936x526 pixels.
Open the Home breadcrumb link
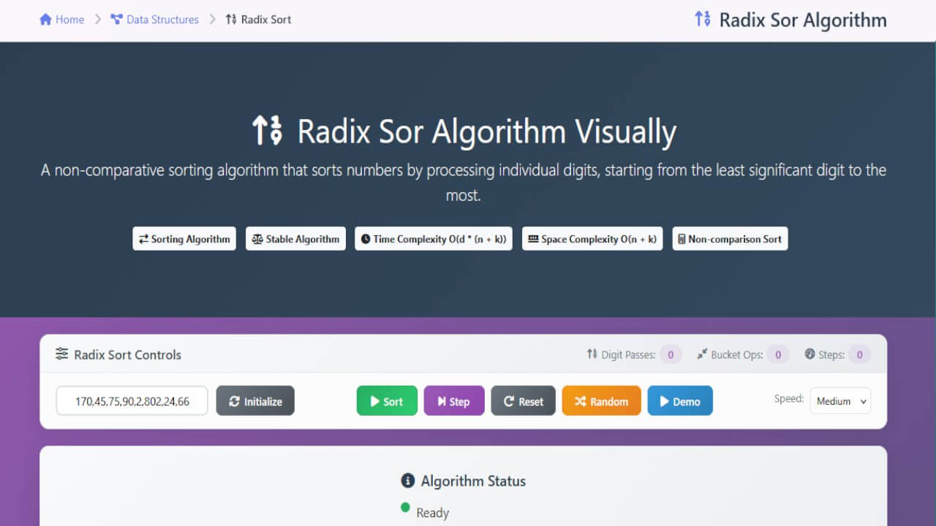coord(62,20)
